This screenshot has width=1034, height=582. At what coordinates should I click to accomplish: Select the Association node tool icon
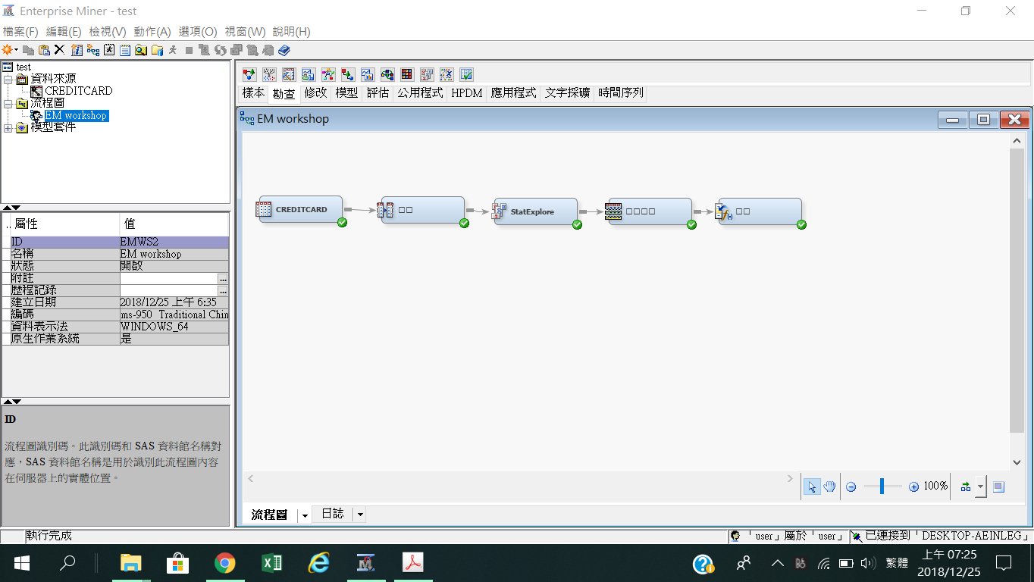[249, 74]
